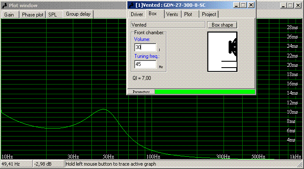The height and width of the screenshot is (169, 304).
Task: Click the vented box diagram image
Action: tap(222, 52)
